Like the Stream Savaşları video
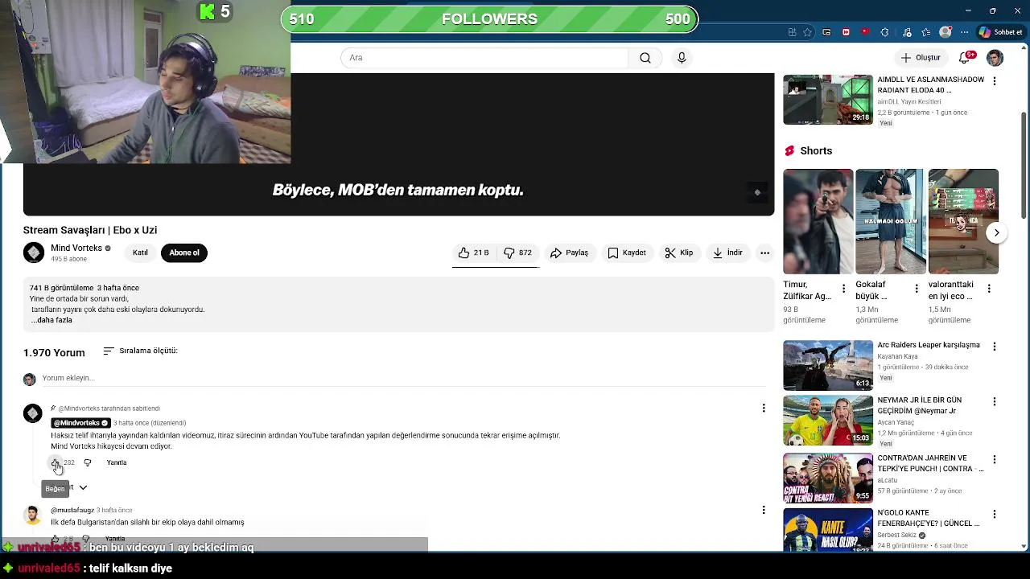The height and width of the screenshot is (579, 1030). point(474,253)
